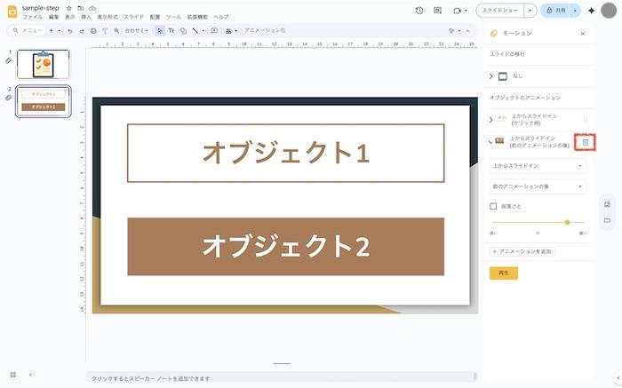The width and height of the screenshot is (622, 388).
Task: Collapse the second animation row chevron
Action: [490, 141]
